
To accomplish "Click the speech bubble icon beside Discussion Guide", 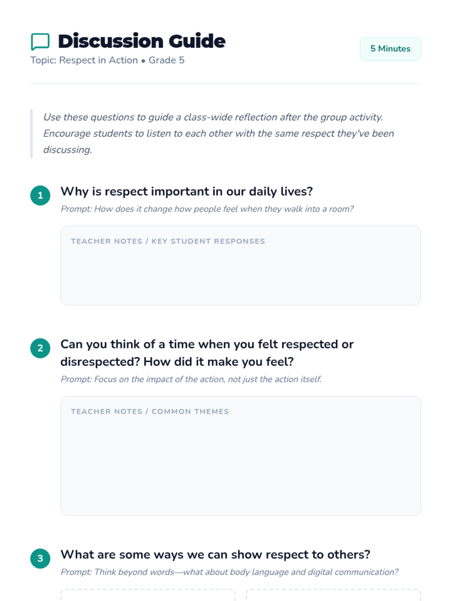I will 40,42.
